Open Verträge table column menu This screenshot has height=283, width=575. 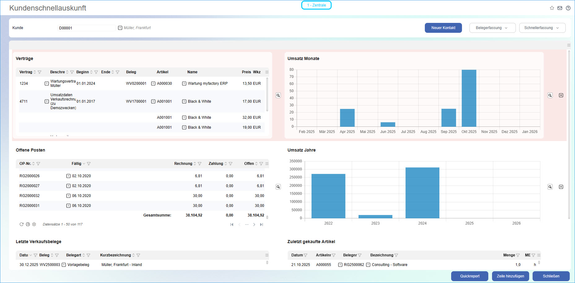267,72
